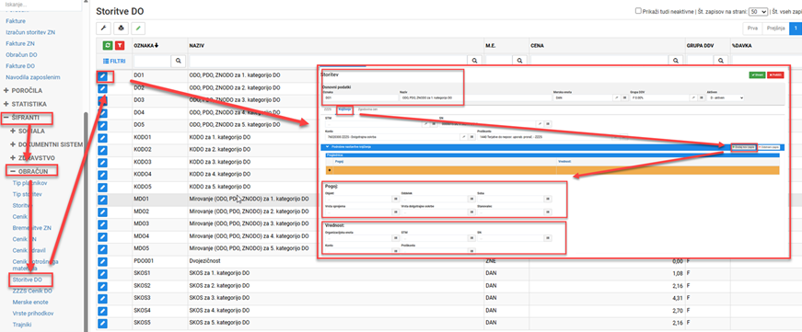Open 'Fakture ZN' link in sidebar
Image resolution: width=802 pixels, height=332 pixels.
click(x=20, y=43)
